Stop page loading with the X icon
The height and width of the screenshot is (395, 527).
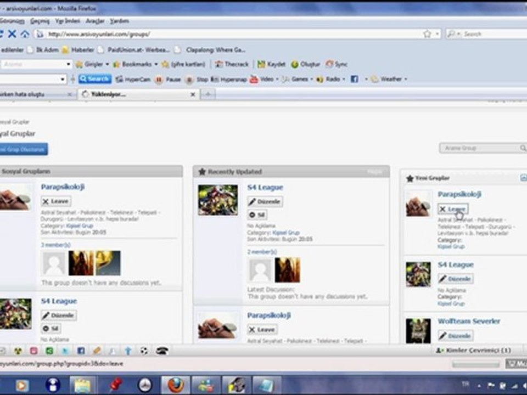pyautogui.click(x=12, y=33)
